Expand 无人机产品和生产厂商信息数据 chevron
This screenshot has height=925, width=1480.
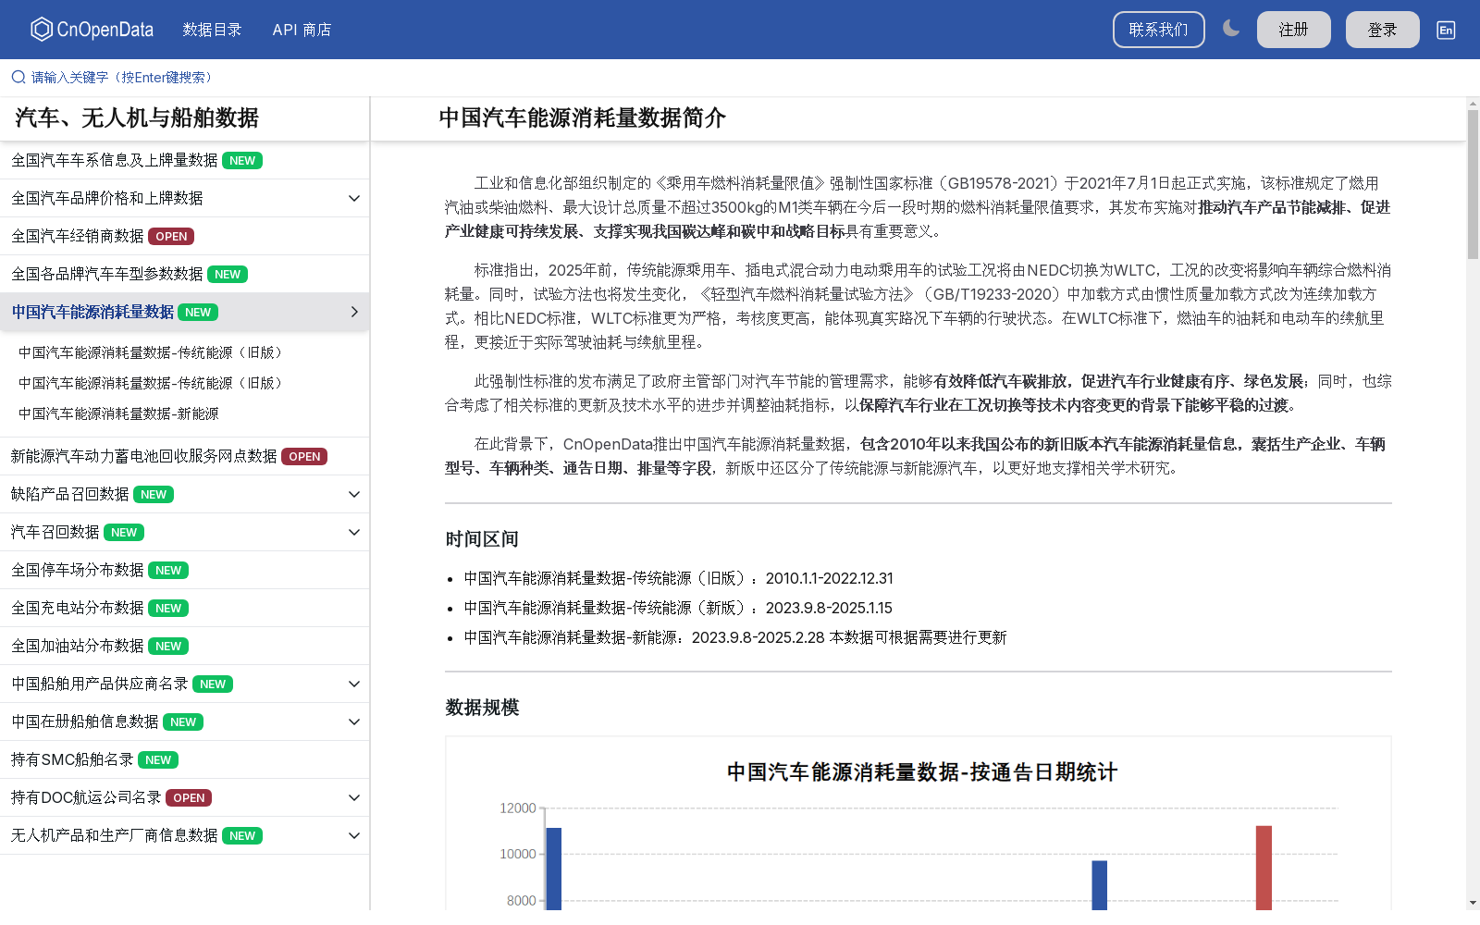[353, 835]
